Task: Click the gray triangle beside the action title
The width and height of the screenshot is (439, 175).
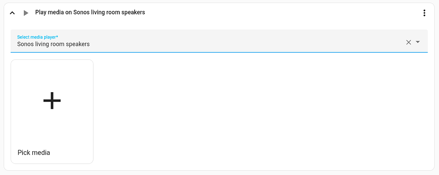Action: point(26,13)
